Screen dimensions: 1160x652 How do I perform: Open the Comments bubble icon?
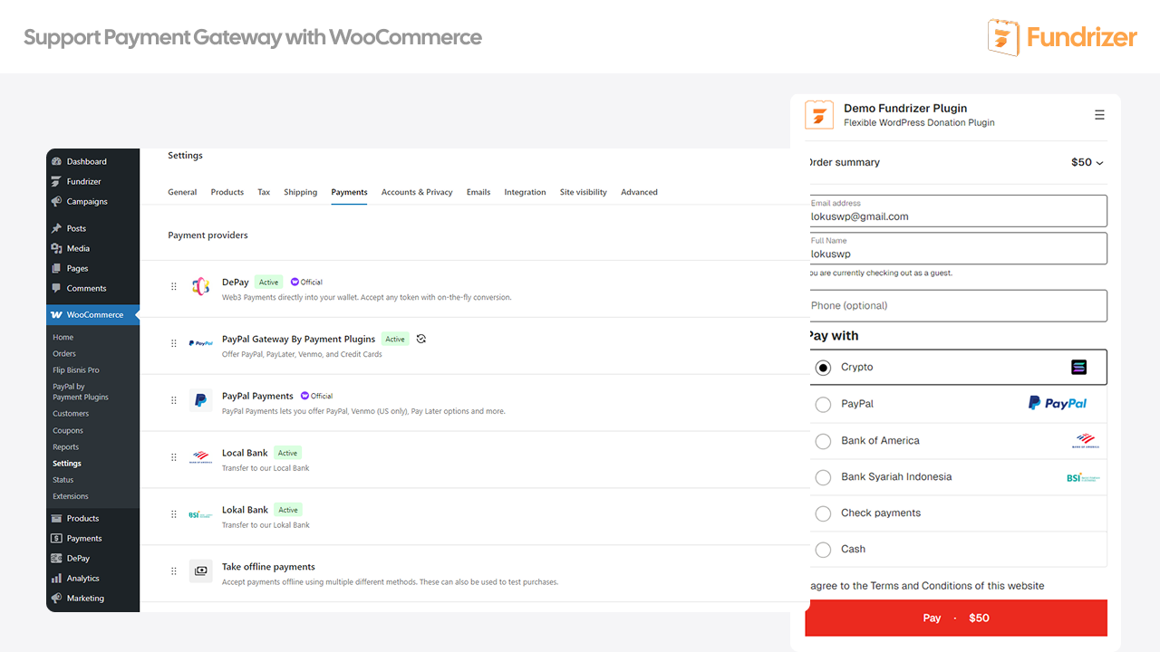click(x=57, y=288)
